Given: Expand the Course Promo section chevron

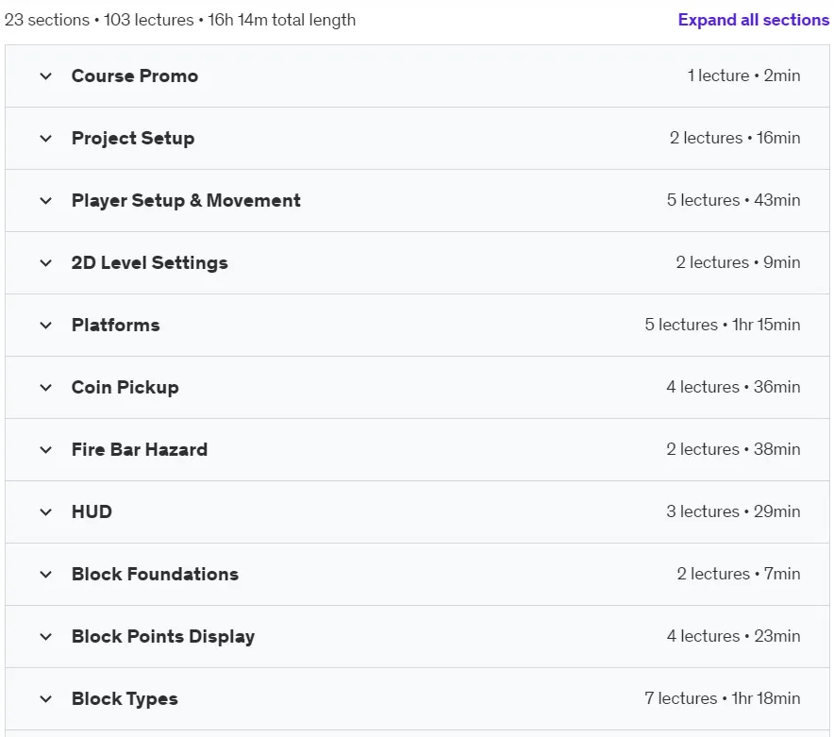Looking at the screenshot, I should pos(45,76).
